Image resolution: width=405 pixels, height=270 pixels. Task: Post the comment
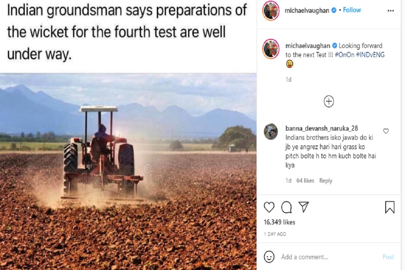388,257
